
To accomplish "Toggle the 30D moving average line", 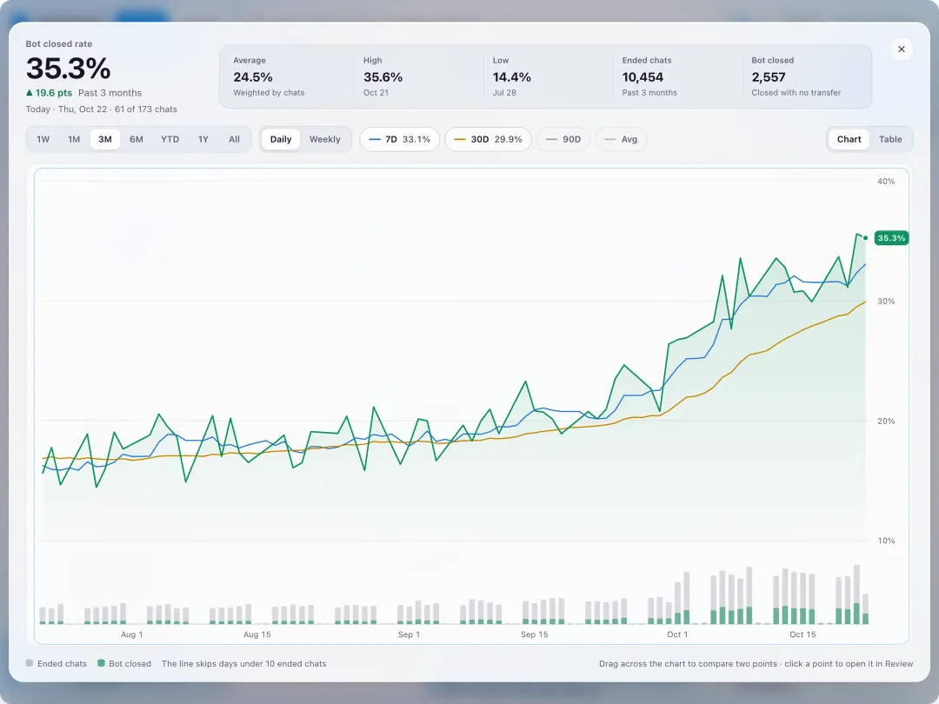I will (488, 139).
